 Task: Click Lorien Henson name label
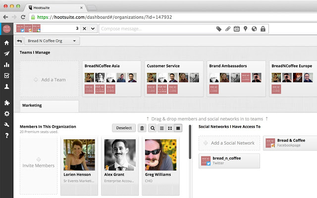77,175
